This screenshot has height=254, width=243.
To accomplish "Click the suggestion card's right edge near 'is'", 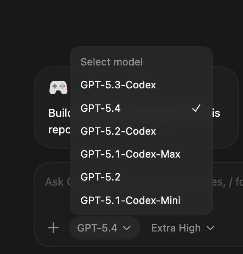I will click(x=216, y=113).
